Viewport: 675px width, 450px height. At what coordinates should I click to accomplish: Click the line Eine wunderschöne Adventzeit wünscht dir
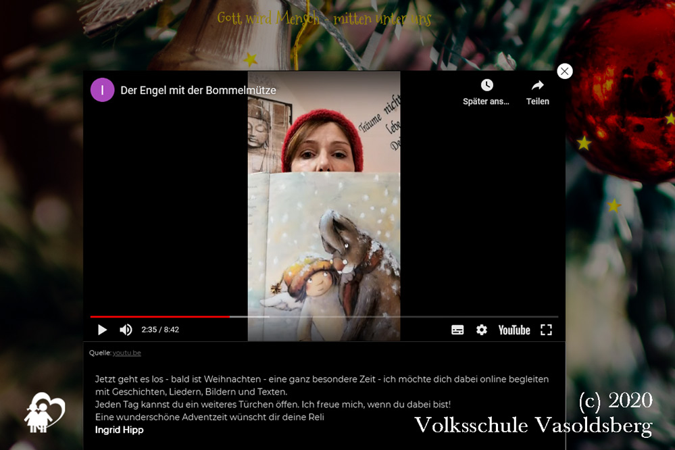click(x=209, y=418)
